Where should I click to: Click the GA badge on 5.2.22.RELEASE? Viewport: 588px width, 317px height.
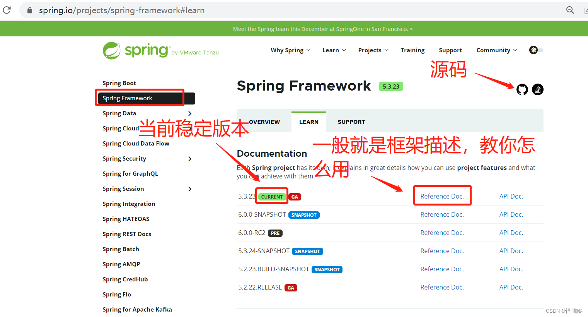(x=291, y=288)
